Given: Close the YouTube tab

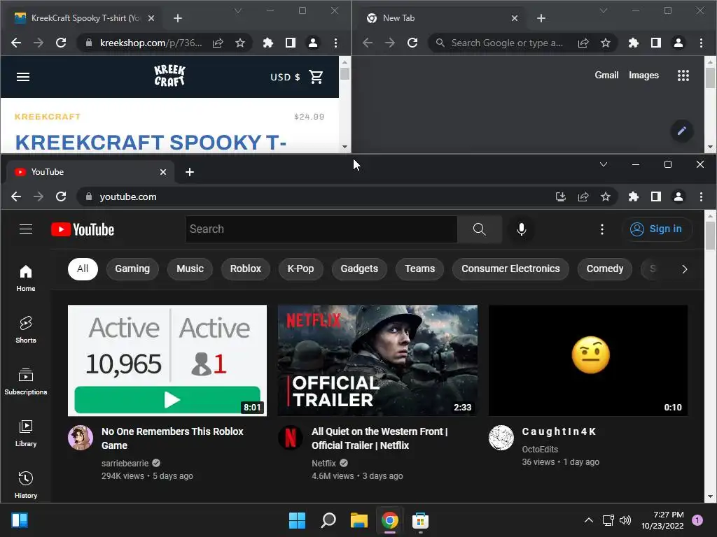Looking at the screenshot, I should (x=162, y=172).
